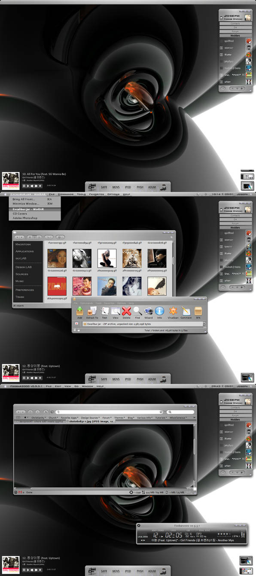This screenshot has height=576, width=256.
Task: Click the red Delete X in WinRAR
Action: click(126, 311)
